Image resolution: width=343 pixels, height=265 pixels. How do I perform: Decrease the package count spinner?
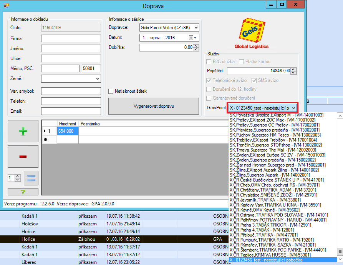[x=18, y=180]
